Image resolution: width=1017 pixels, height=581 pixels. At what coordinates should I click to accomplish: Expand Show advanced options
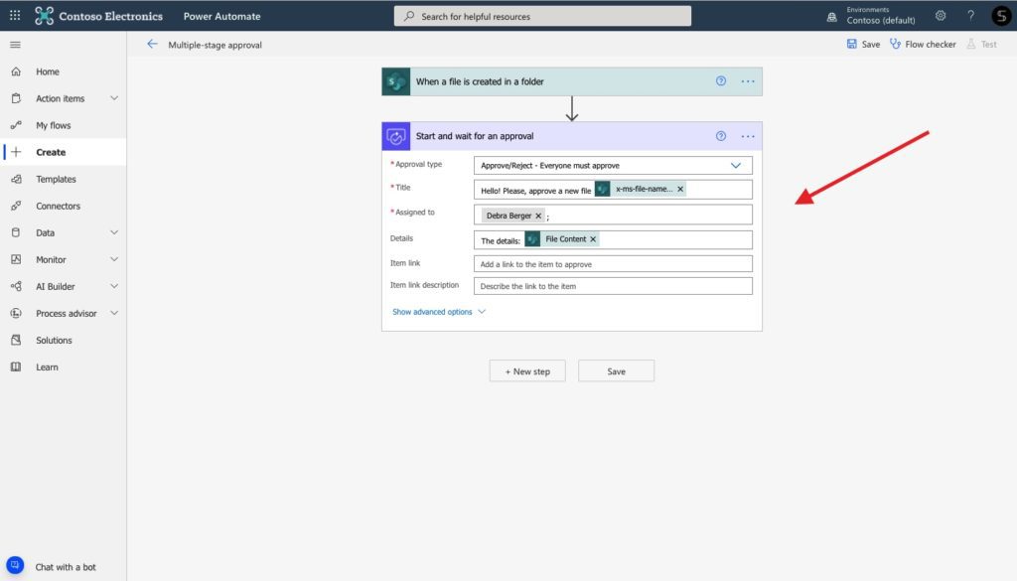point(438,312)
